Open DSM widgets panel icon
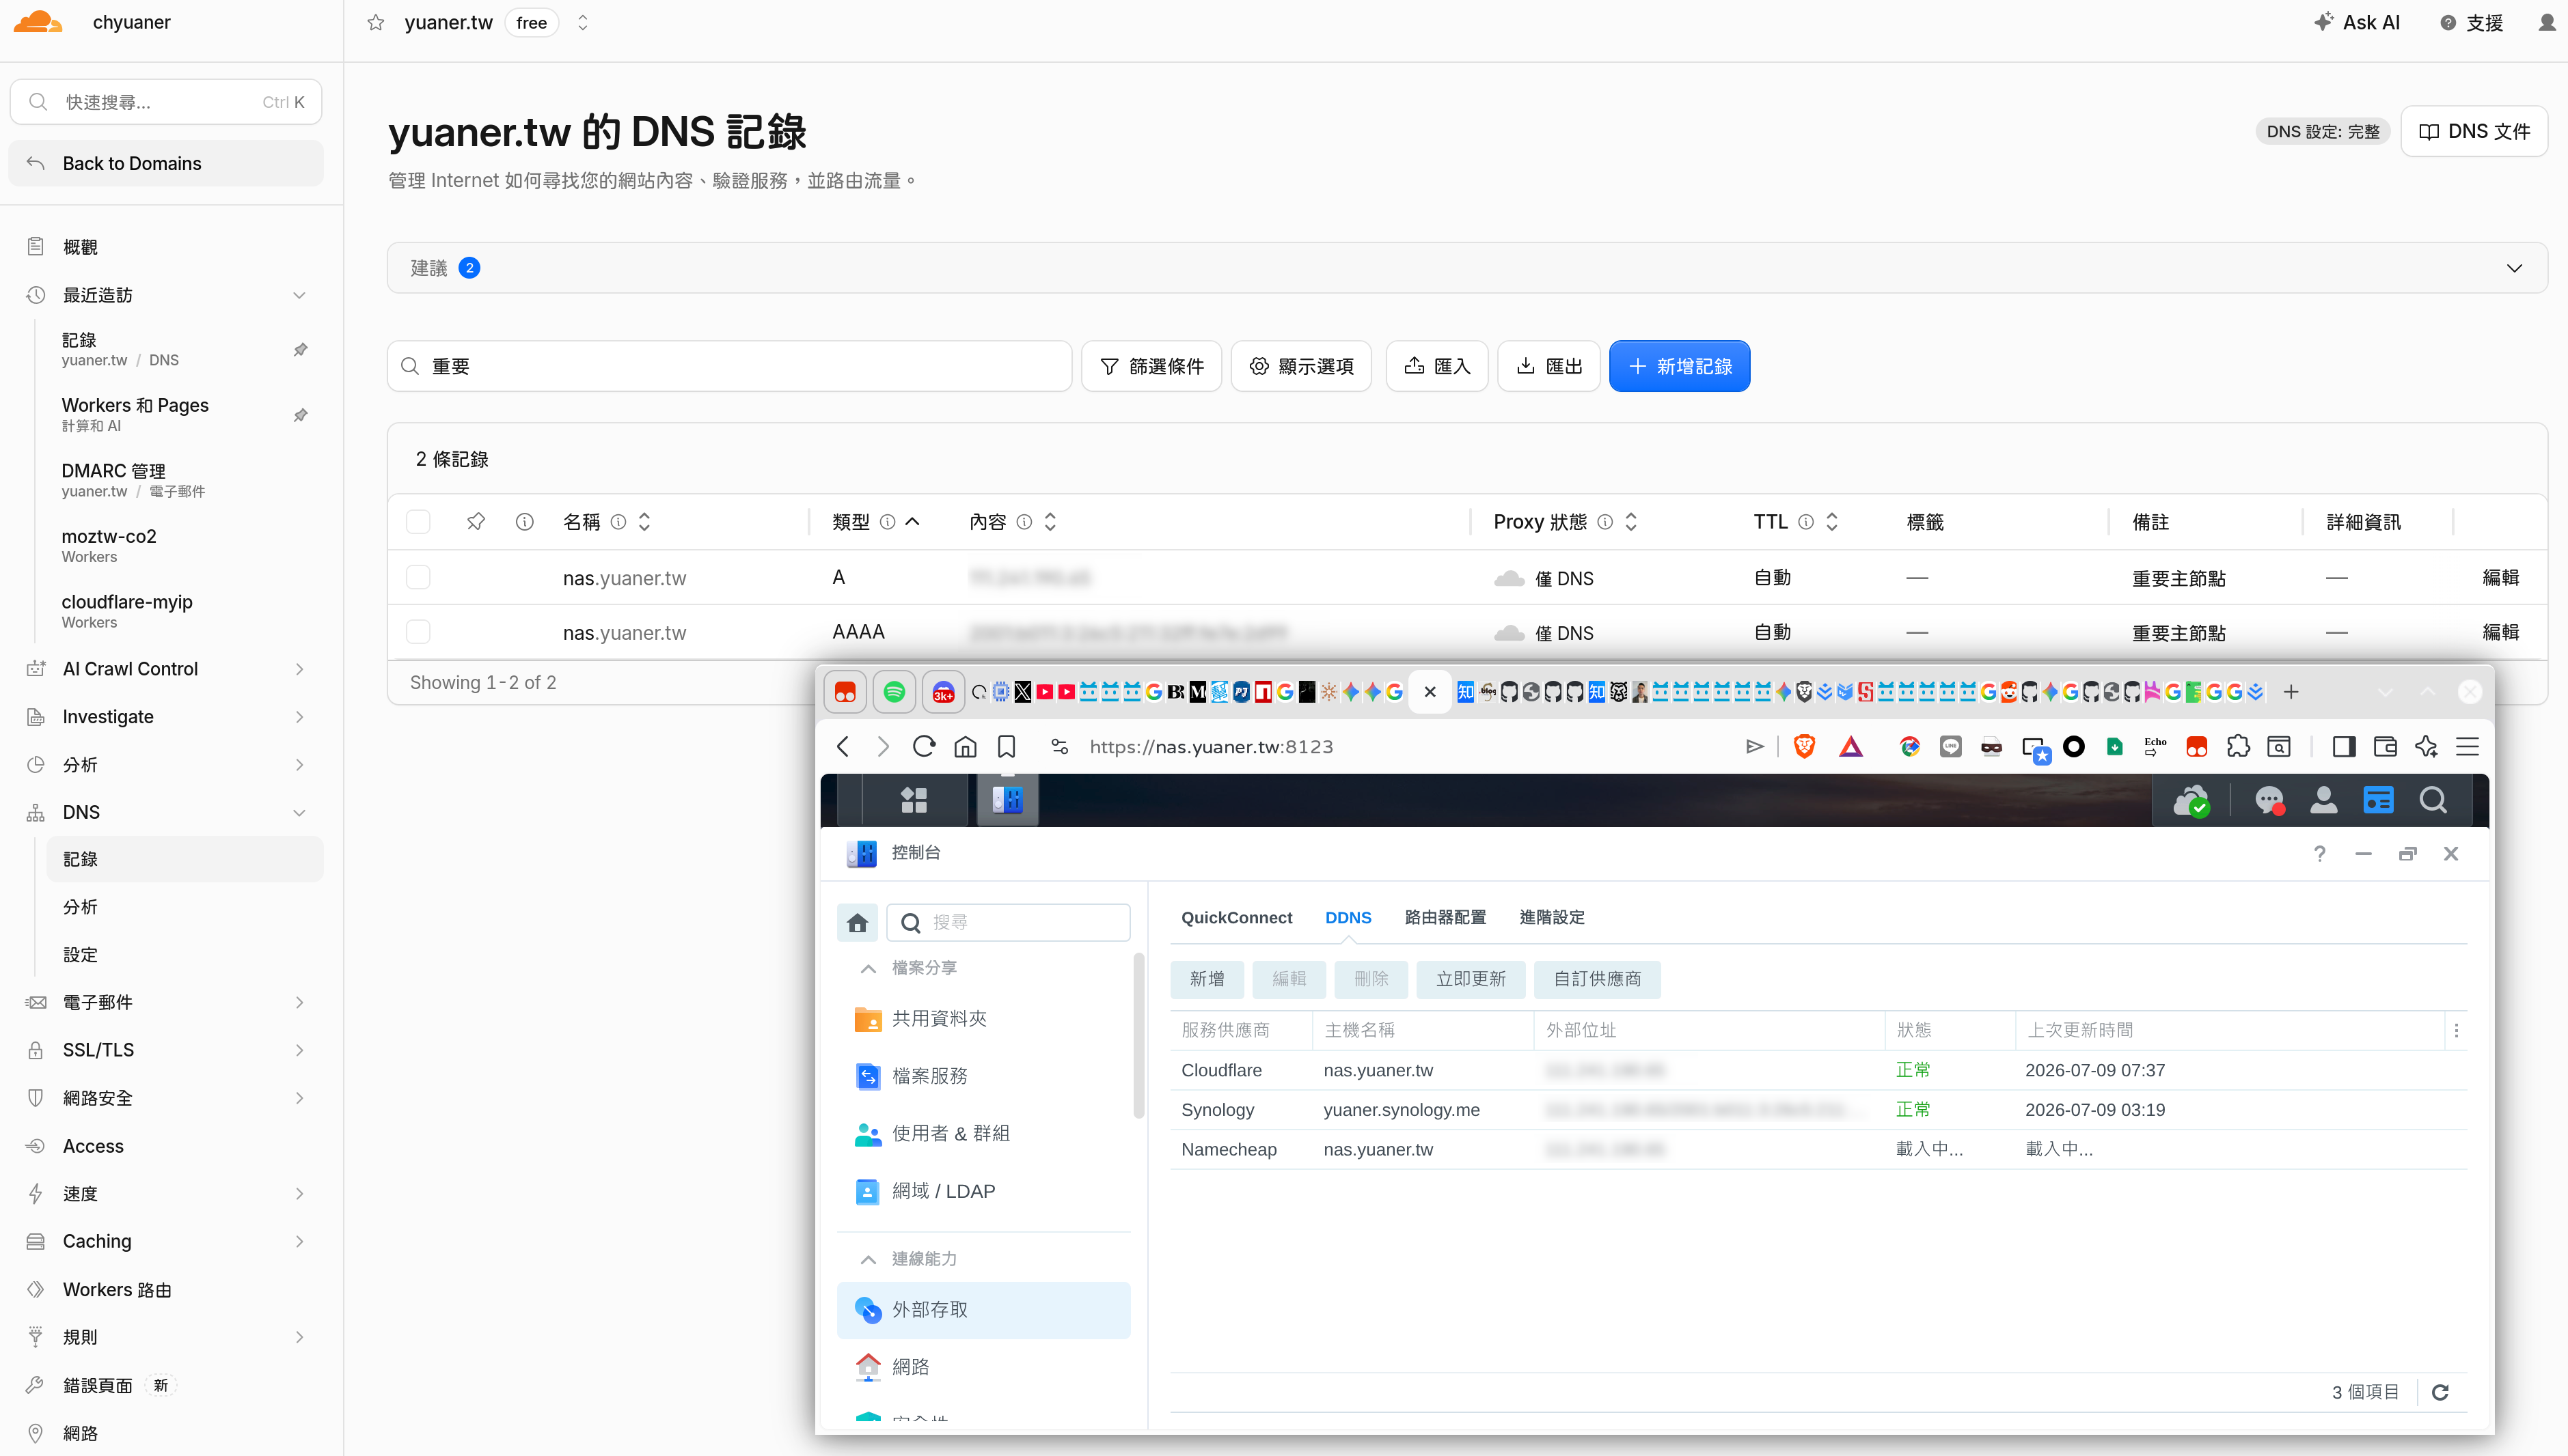The height and width of the screenshot is (1456, 2568). (2378, 800)
